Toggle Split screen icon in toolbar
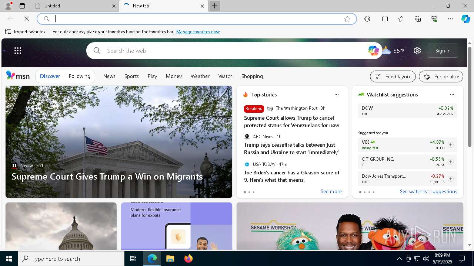 point(385,19)
